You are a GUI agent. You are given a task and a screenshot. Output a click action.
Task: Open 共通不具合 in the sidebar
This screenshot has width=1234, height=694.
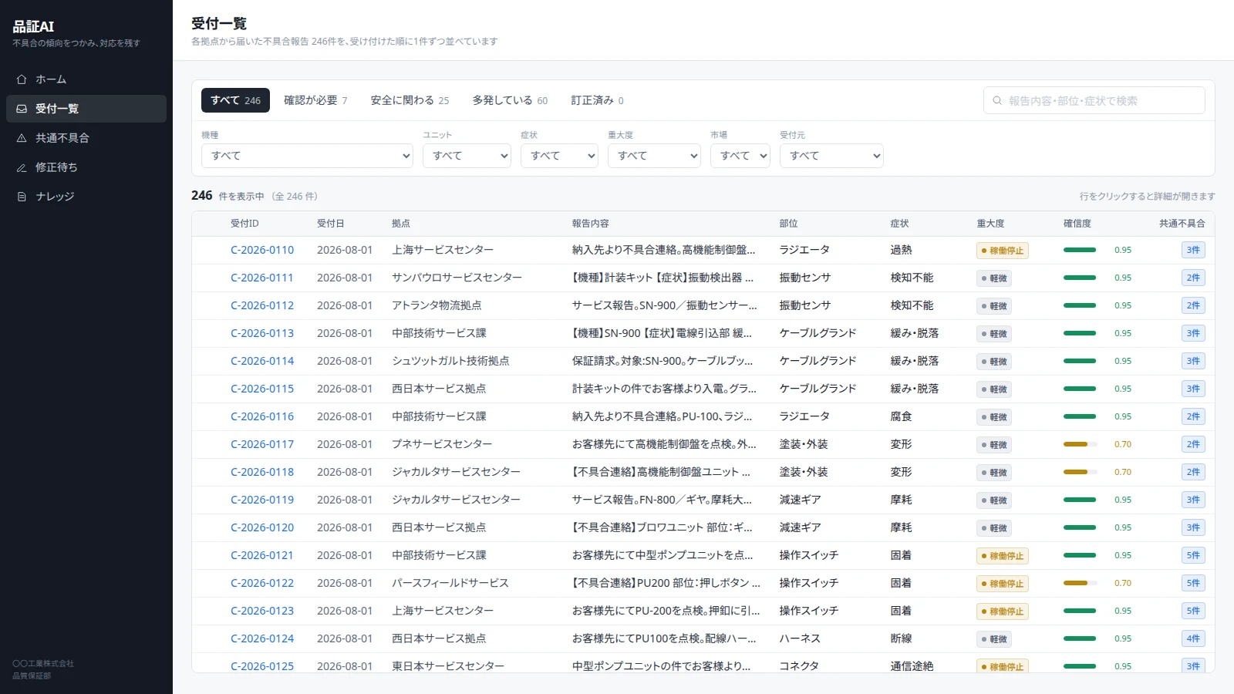pyautogui.click(x=86, y=138)
